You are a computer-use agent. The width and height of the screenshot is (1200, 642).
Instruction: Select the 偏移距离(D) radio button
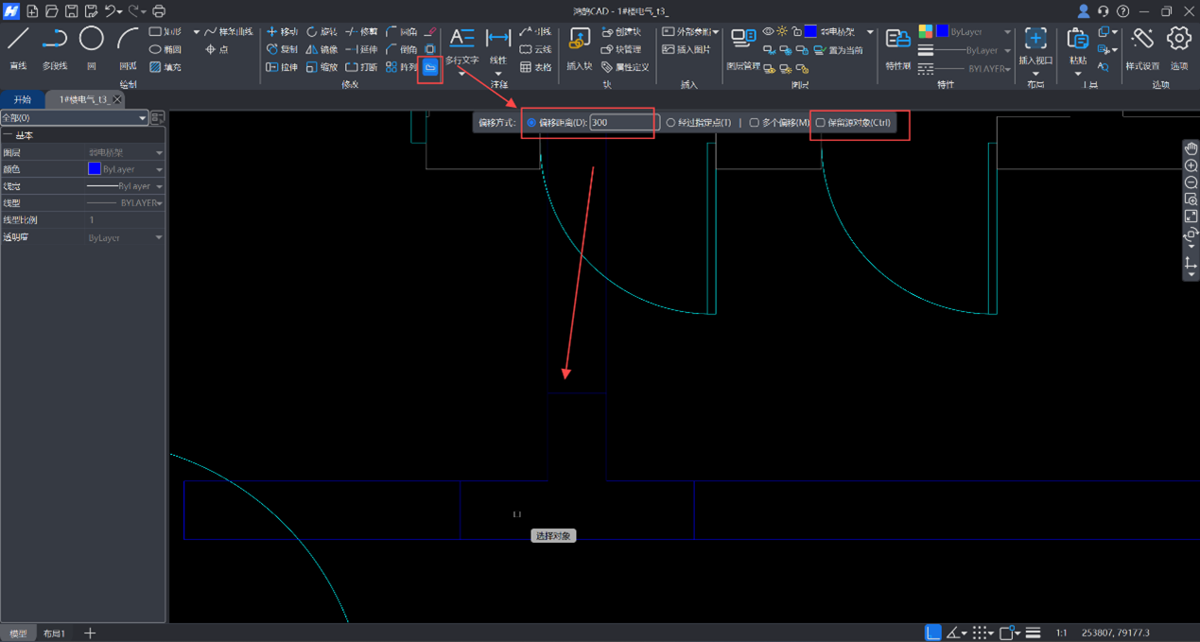[x=531, y=123]
